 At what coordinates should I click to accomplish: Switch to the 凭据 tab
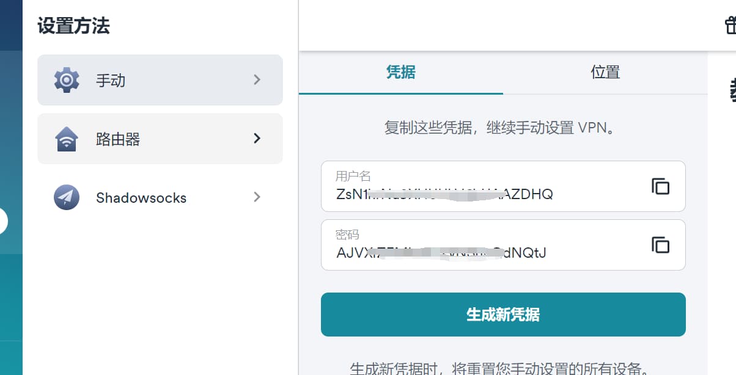click(401, 72)
